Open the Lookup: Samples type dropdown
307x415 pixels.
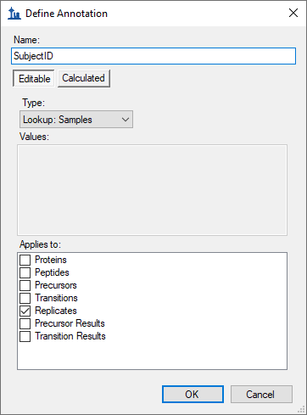76,120
